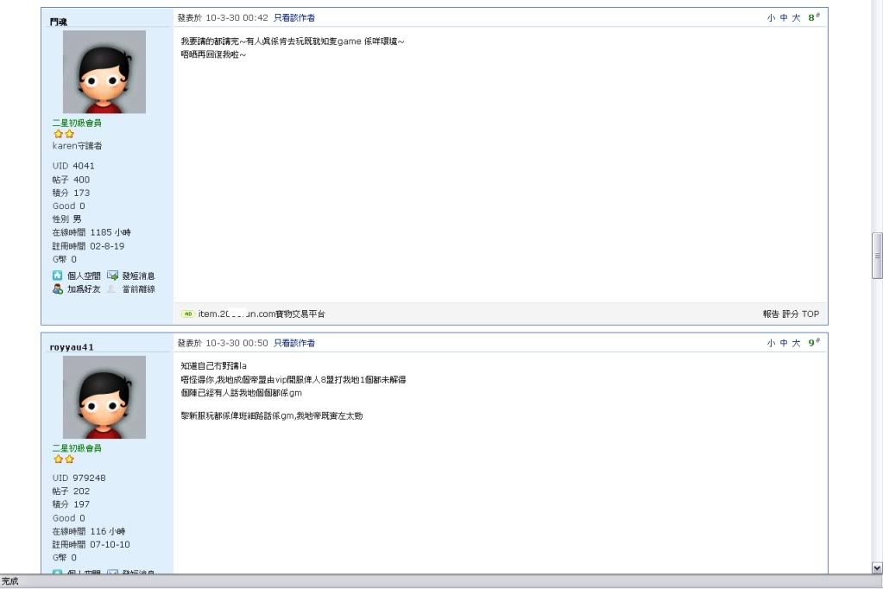Click 評分 to rate post 8

pos(791,314)
